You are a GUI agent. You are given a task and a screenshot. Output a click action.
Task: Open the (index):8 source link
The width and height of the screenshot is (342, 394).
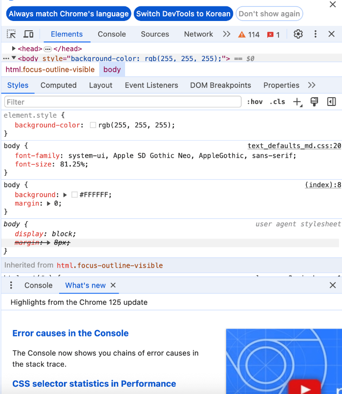(x=323, y=185)
